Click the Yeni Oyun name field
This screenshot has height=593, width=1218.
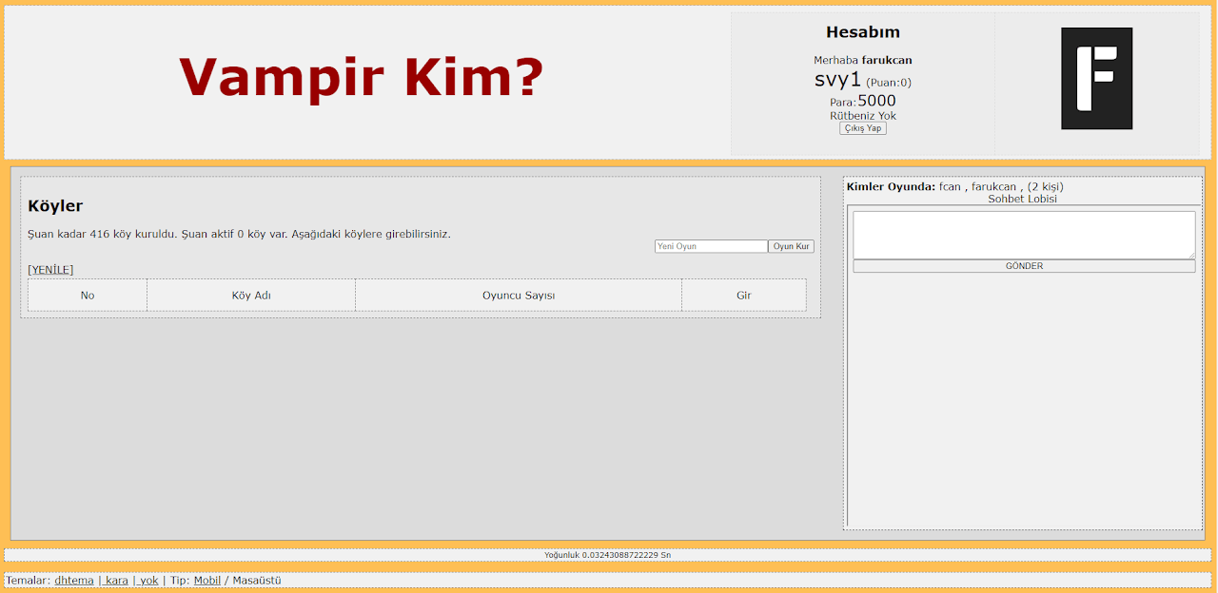pos(710,246)
